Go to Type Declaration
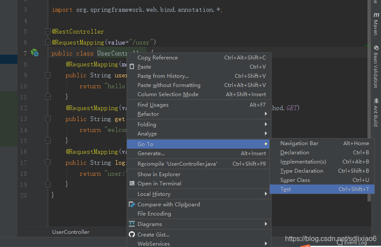Image resolution: width=381 pixels, height=247 pixels. coord(322,171)
